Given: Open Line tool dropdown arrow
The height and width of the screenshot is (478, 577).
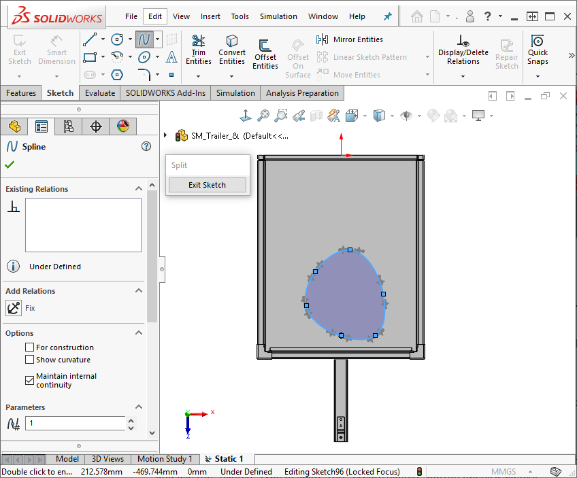Looking at the screenshot, I should pyautogui.click(x=103, y=39).
